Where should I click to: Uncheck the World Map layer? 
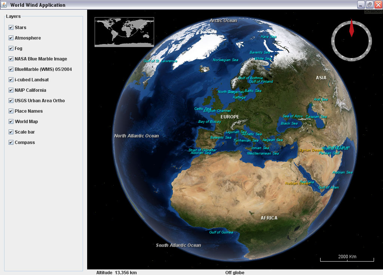pyautogui.click(x=11, y=122)
